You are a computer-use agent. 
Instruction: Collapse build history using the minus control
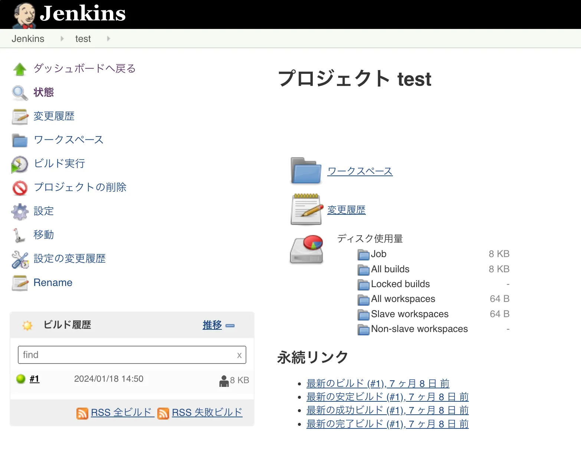[x=230, y=326]
